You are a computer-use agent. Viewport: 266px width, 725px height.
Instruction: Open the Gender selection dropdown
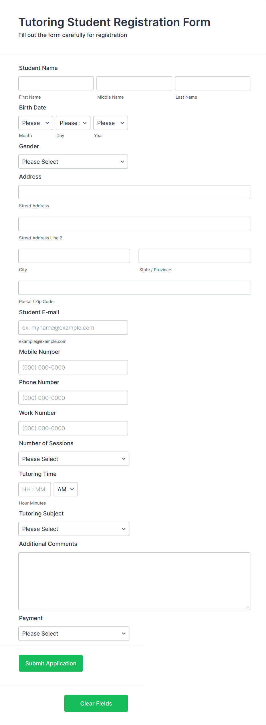pyautogui.click(x=73, y=161)
